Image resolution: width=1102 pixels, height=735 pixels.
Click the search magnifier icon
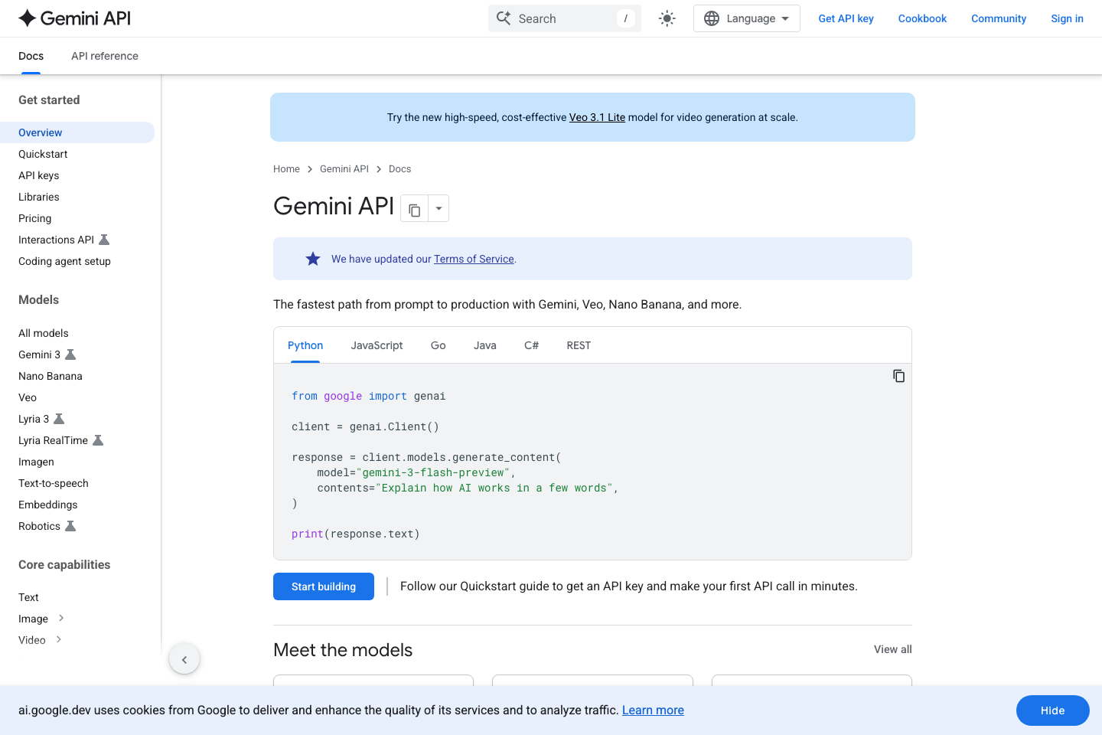(x=504, y=18)
